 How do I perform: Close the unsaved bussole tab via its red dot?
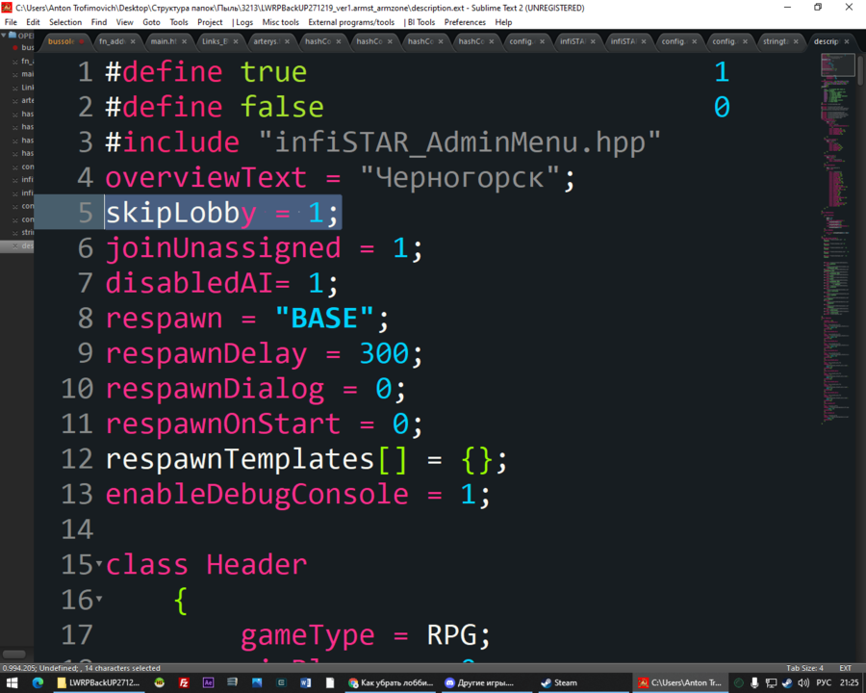[x=82, y=41]
